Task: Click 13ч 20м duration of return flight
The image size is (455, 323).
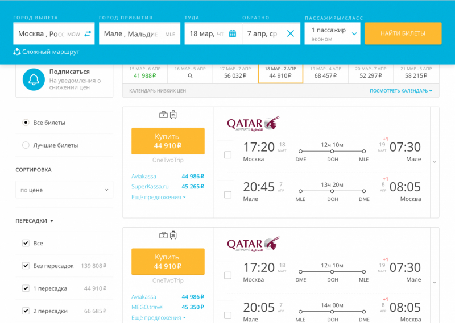Action: point(332,185)
